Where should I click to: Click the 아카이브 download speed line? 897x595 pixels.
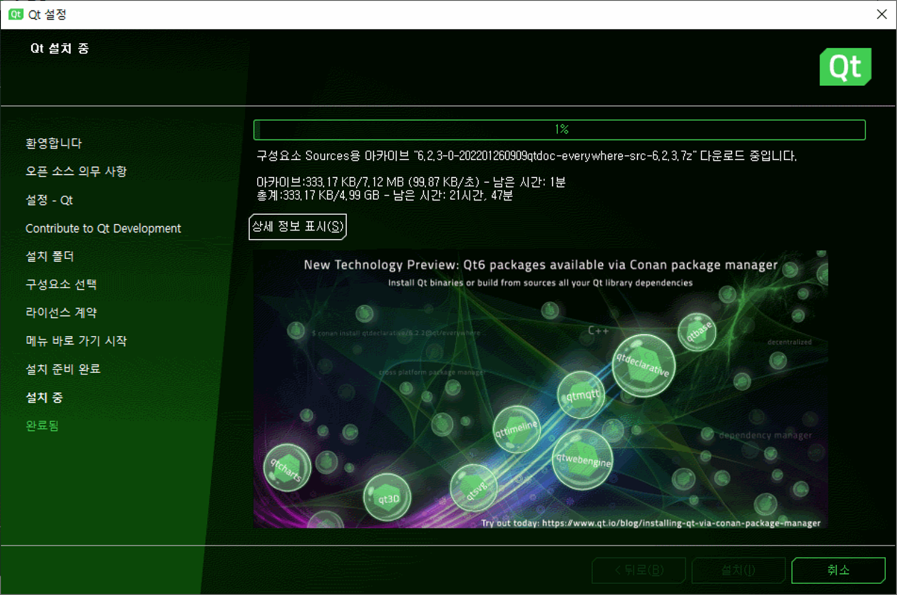pos(411,182)
